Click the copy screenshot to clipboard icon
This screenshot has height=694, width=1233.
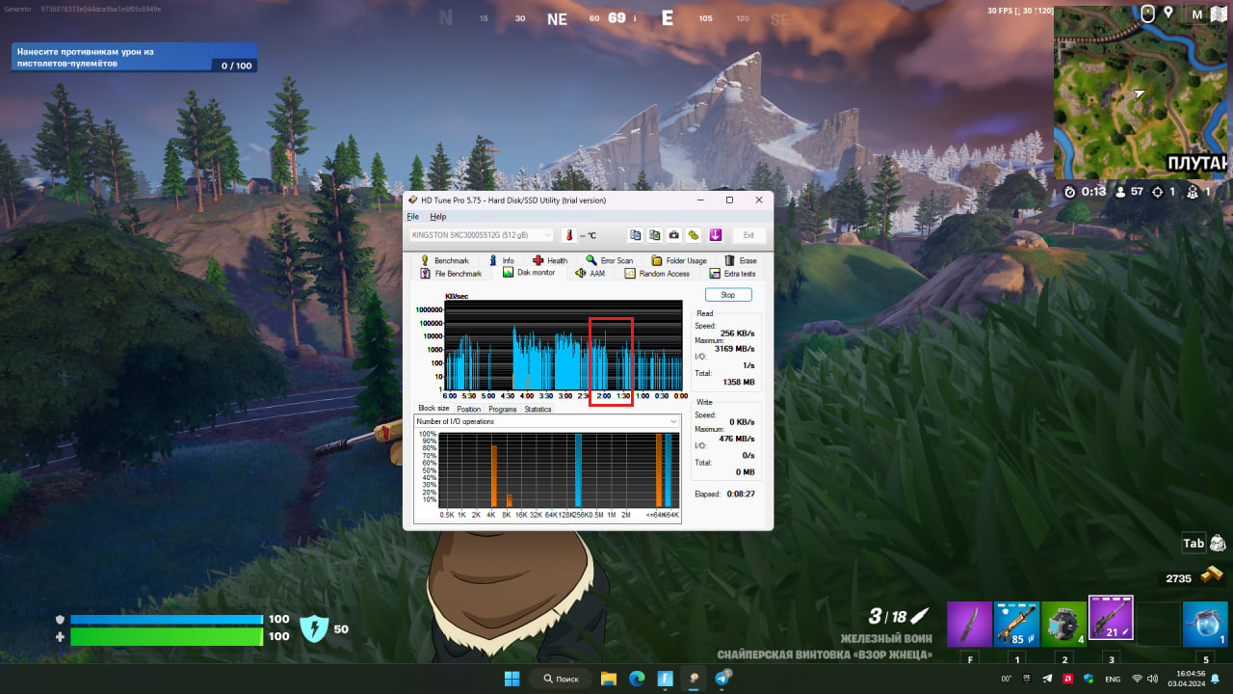click(x=655, y=235)
